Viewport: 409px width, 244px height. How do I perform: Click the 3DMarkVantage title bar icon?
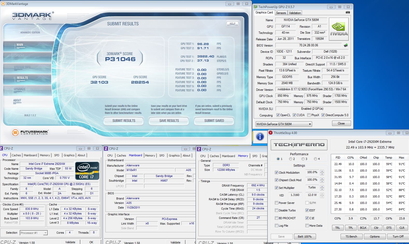pyautogui.click(x=3, y=4)
